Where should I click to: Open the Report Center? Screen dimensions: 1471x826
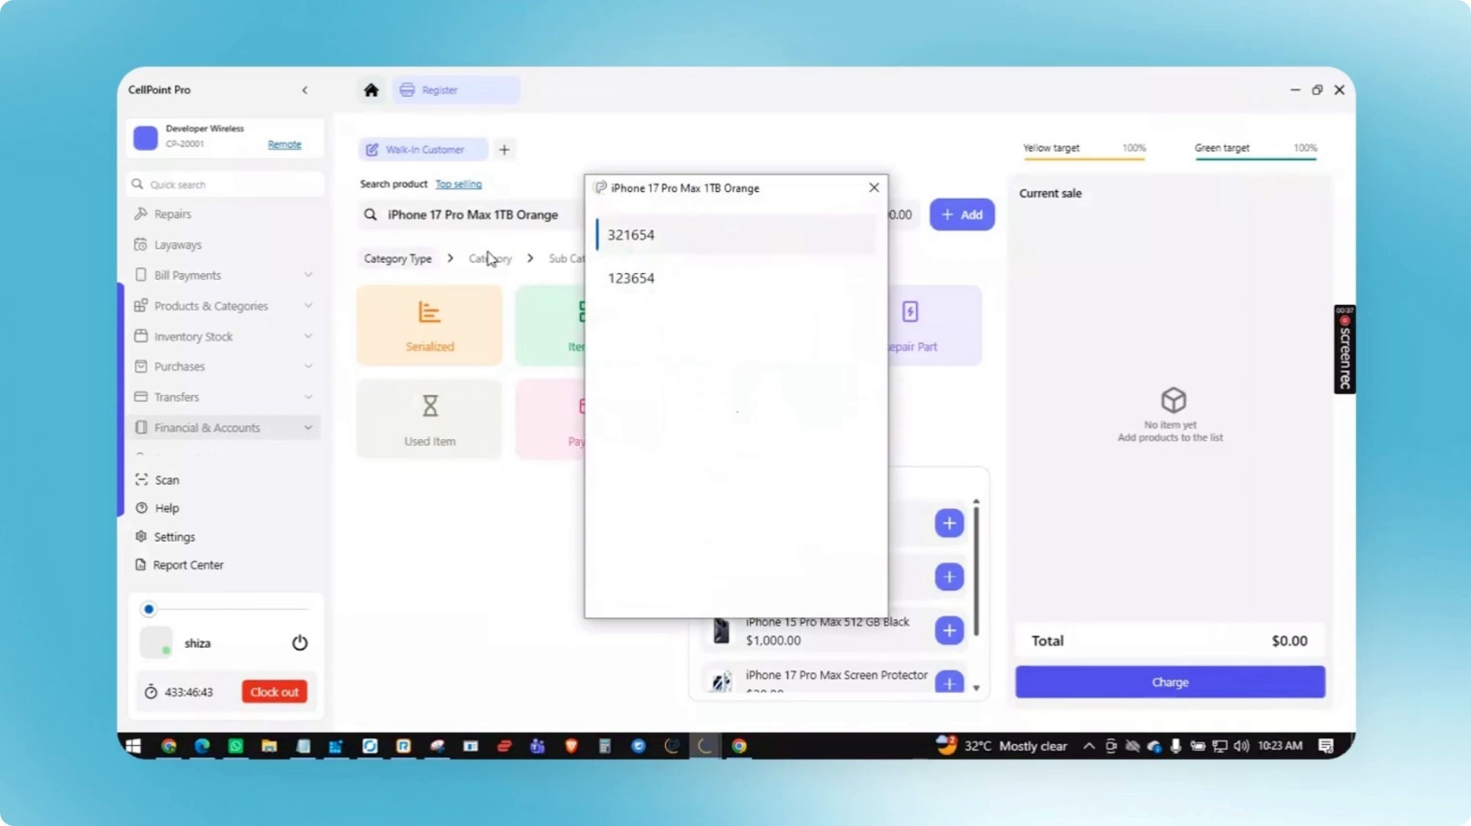pos(188,565)
